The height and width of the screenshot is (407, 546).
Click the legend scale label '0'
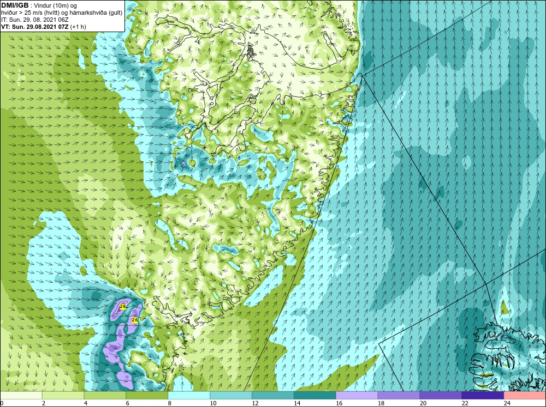tap(2, 403)
